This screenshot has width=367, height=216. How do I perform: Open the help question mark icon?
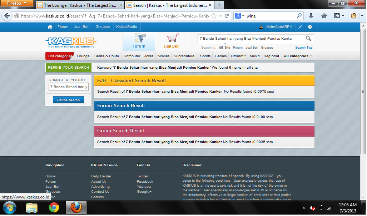pos(310,27)
